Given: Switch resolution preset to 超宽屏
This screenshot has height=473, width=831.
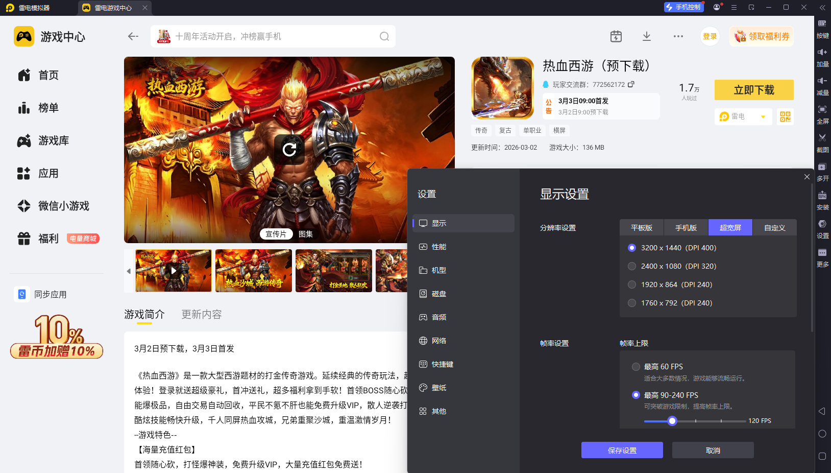Looking at the screenshot, I should tap(730, 228).
